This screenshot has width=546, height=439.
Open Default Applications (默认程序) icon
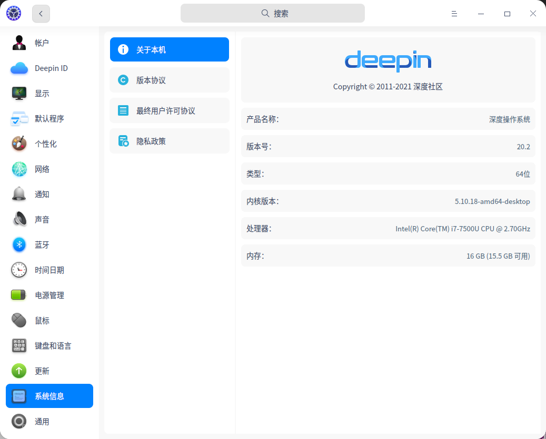[19, 118]
